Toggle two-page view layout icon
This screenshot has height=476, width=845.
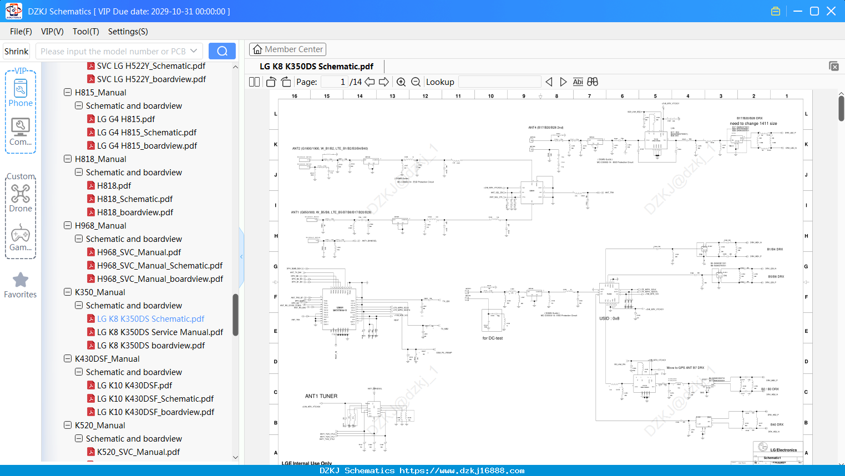[254, 82]
